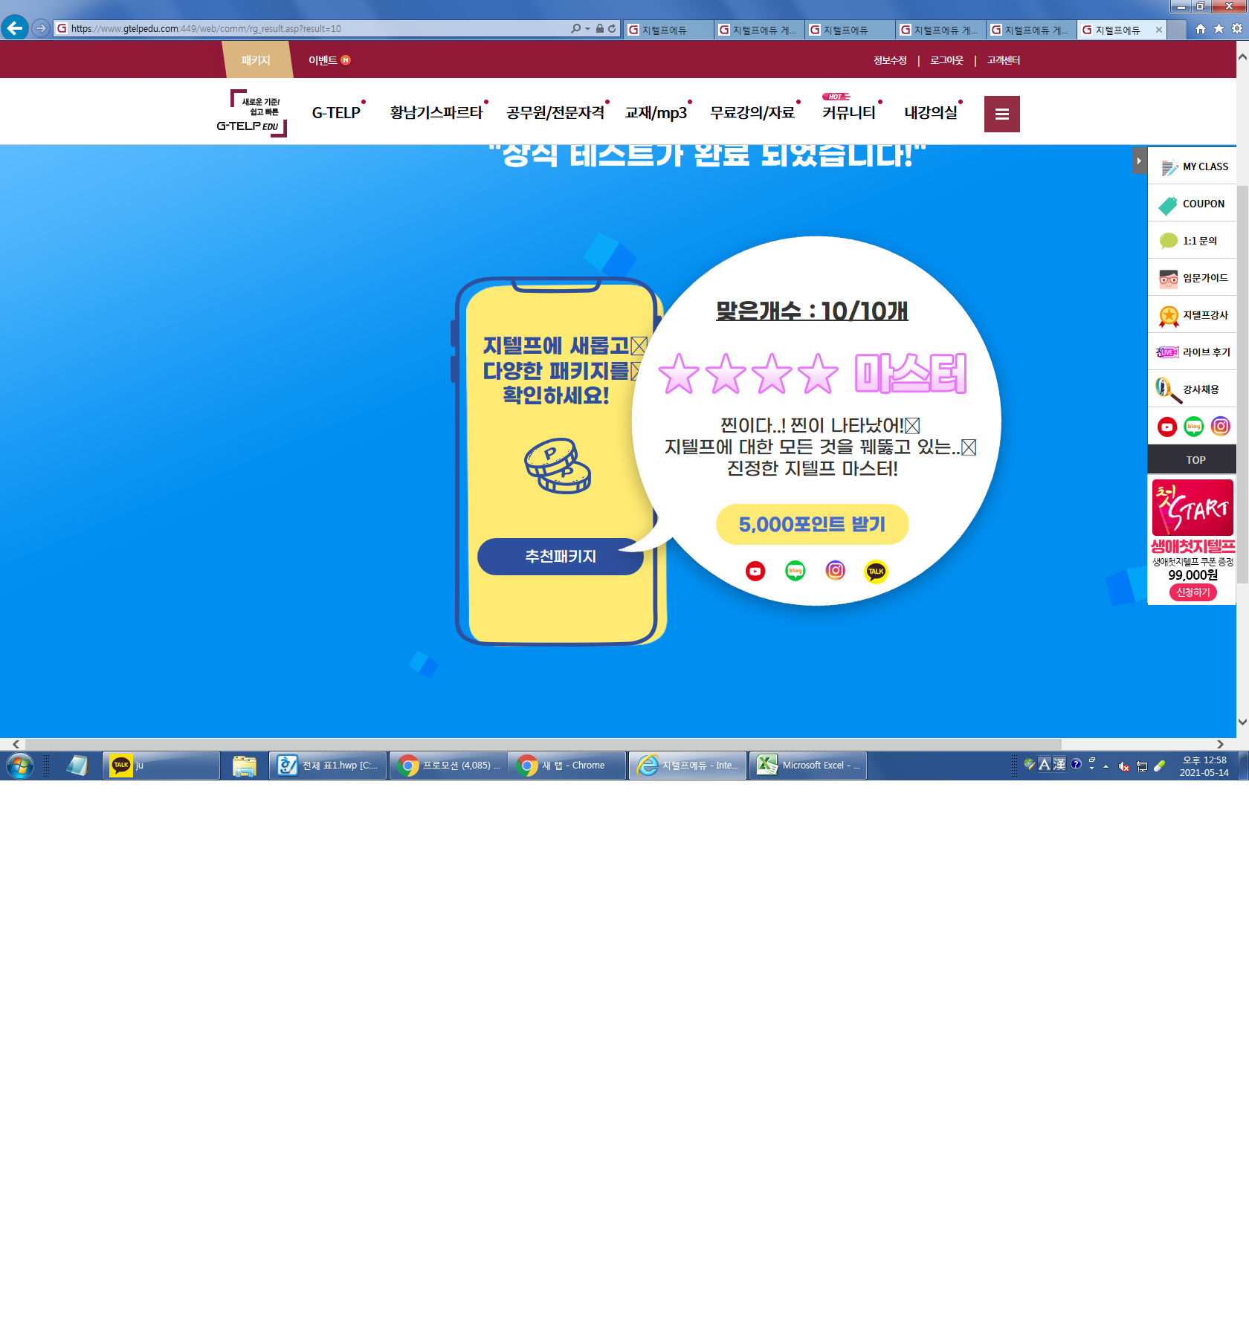Viewport: 1249px width, 1317px height.
Task: Click the sidebar Naver blog icon
Action: coord(1194,427)
